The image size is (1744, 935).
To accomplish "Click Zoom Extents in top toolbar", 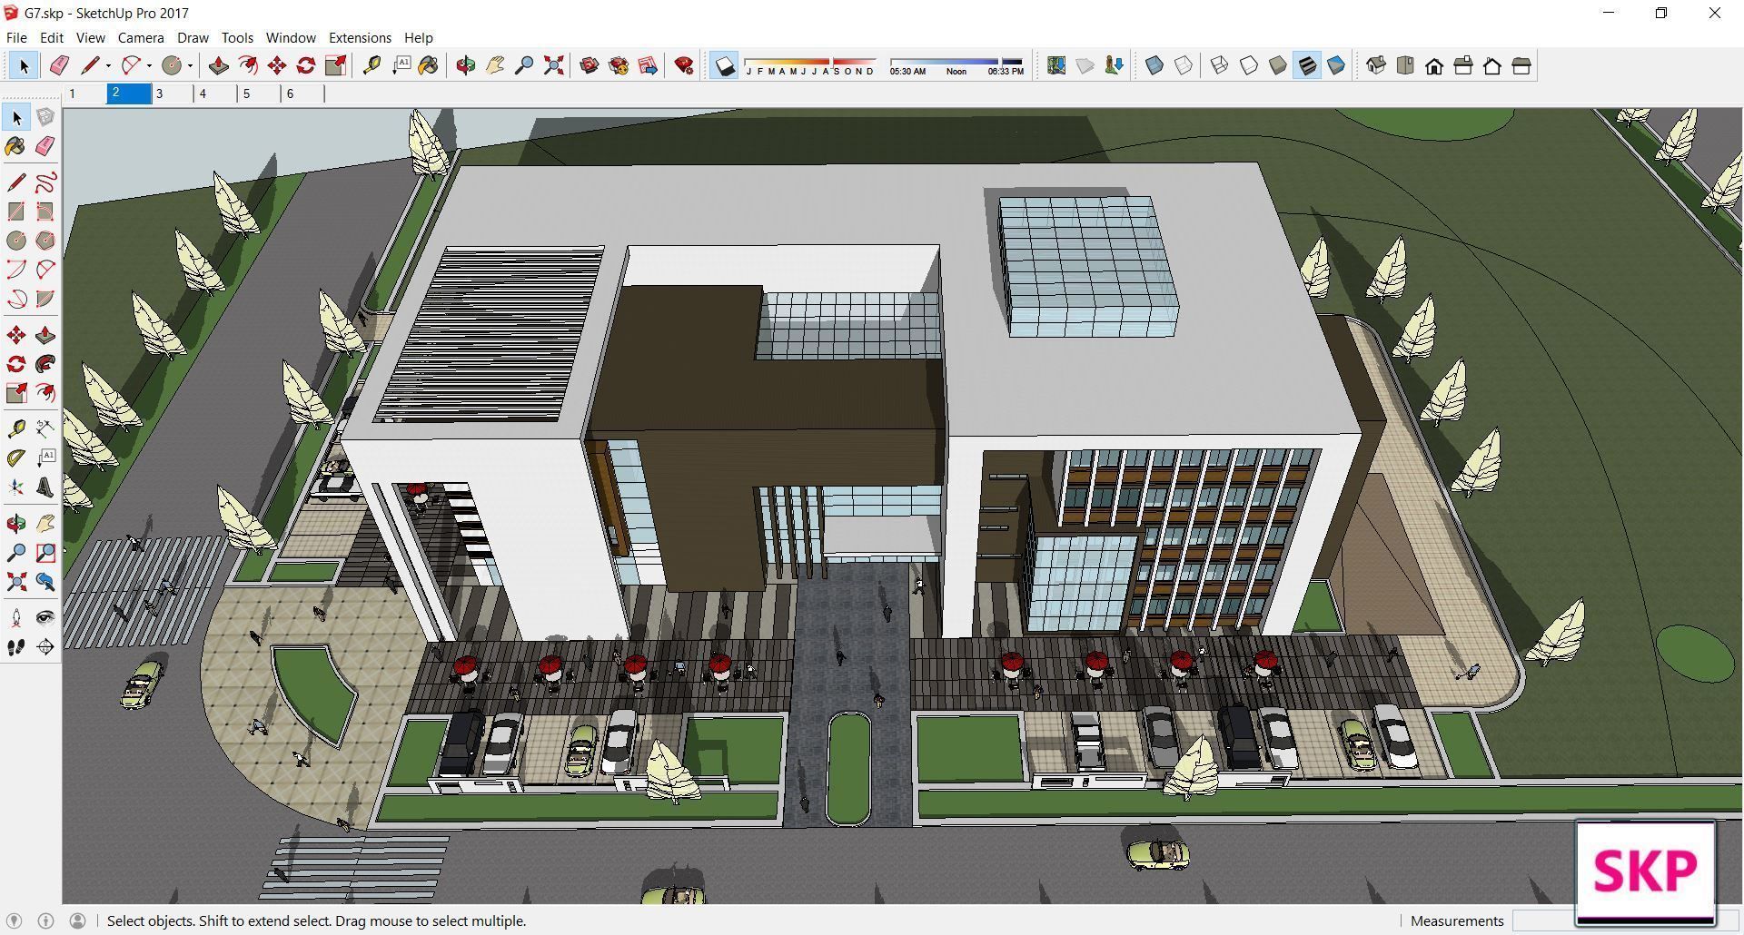I will pos(553,65).
